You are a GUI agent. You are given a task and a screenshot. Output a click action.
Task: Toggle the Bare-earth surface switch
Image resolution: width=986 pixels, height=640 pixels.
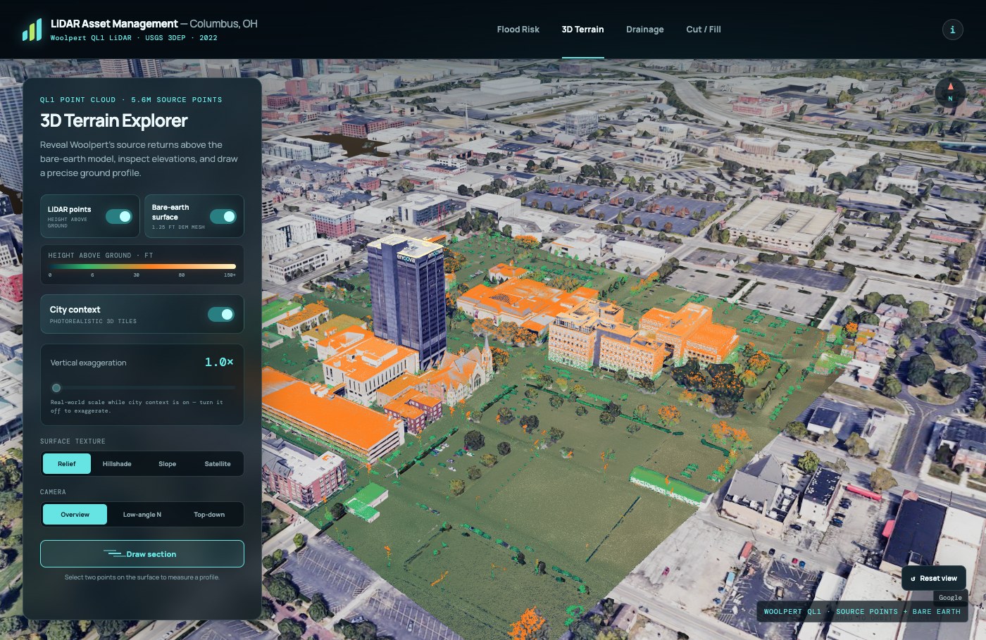(223, 216)
